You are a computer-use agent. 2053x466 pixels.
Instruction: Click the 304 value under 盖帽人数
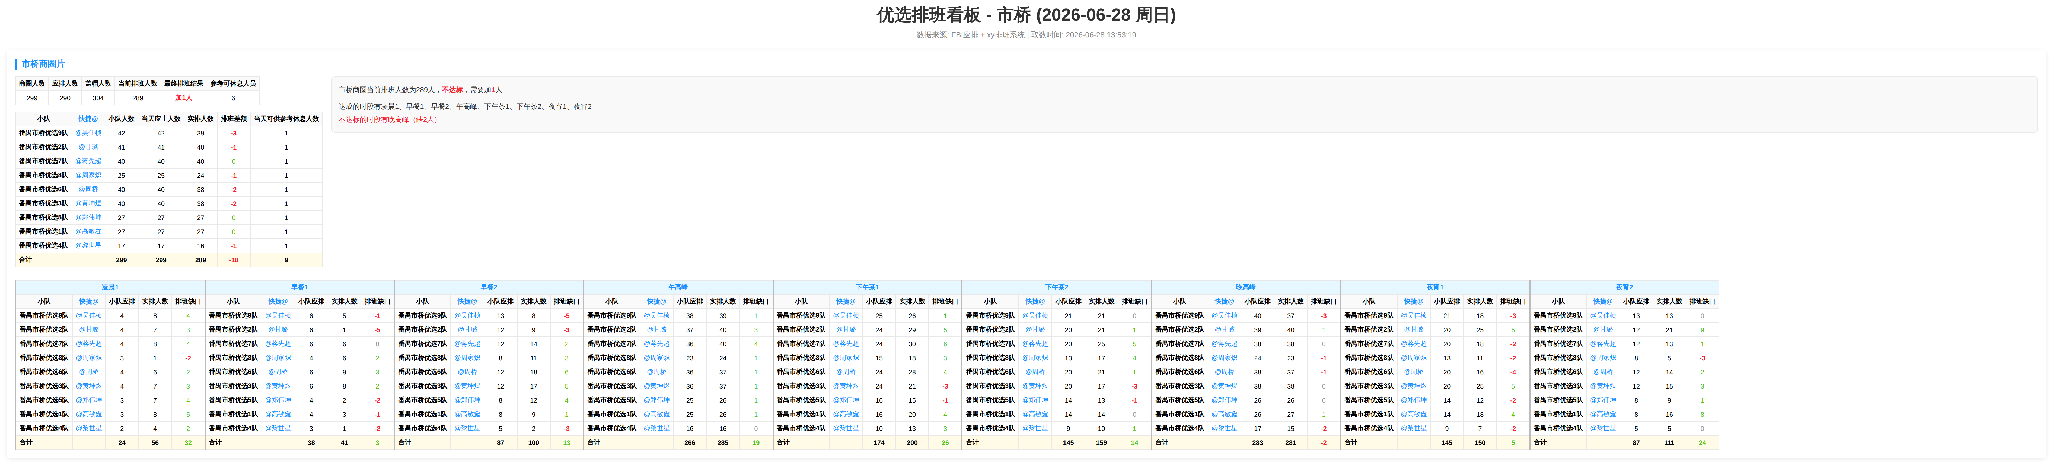coord(98,98)
